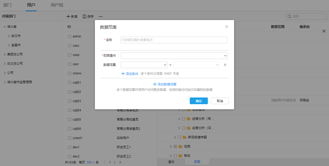The image size is (329, 166).
Task: Check the 移动 permission checkbox
Action: click(x=175, y=156)
